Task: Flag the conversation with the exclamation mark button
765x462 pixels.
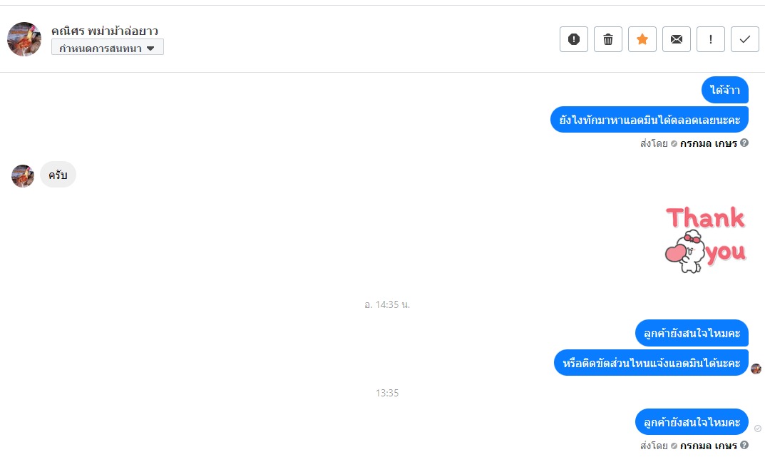Action: (x=710, y=39)
